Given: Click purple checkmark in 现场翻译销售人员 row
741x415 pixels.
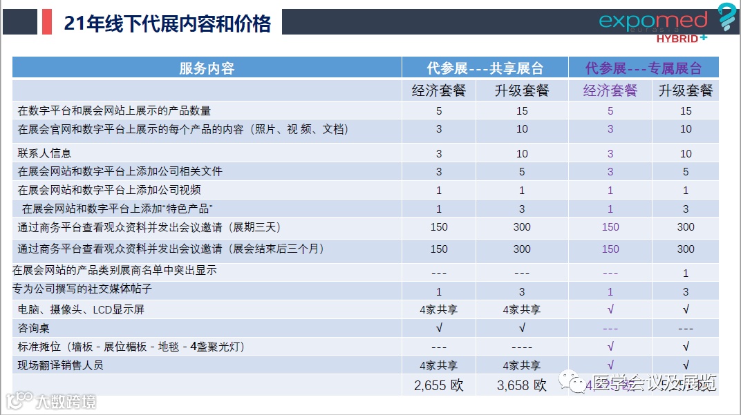Looking at the screenshot, I should [610, 365].
